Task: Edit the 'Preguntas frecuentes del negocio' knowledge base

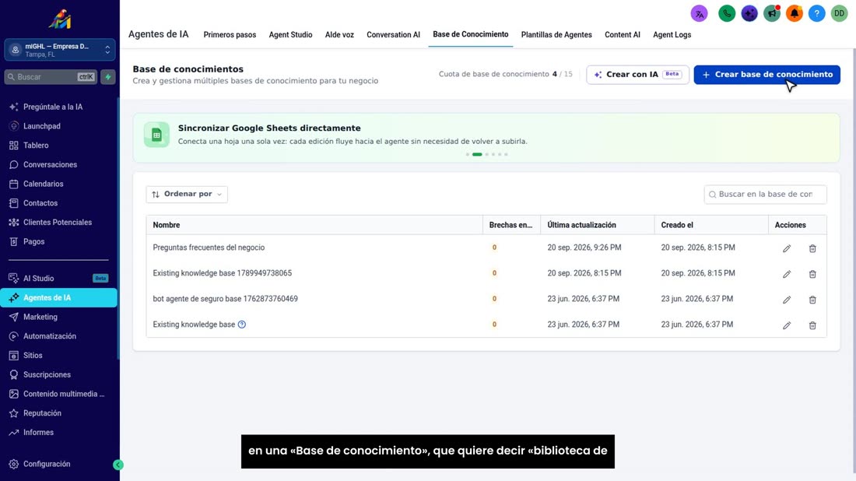Action: [x=787, y=248]
